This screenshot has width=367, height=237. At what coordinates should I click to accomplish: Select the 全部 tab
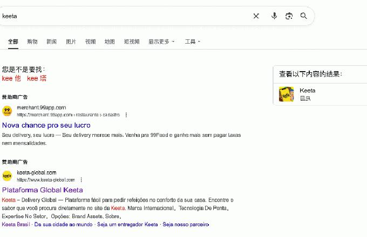13,41
